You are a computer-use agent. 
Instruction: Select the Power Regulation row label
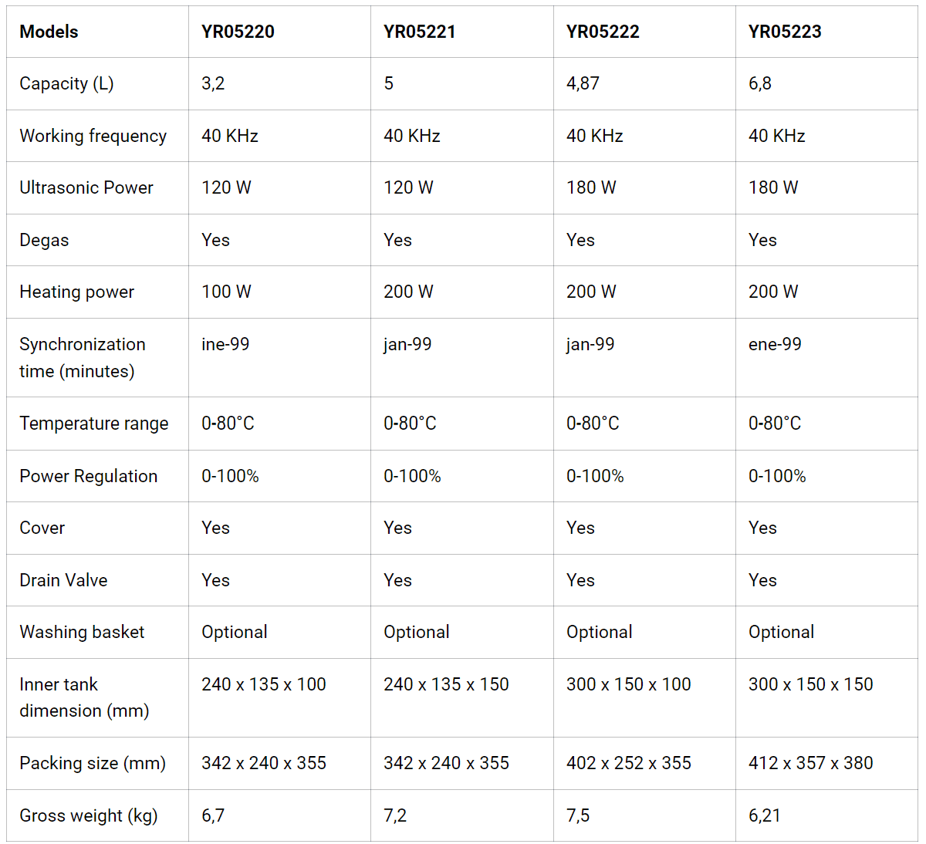[88, 476]
